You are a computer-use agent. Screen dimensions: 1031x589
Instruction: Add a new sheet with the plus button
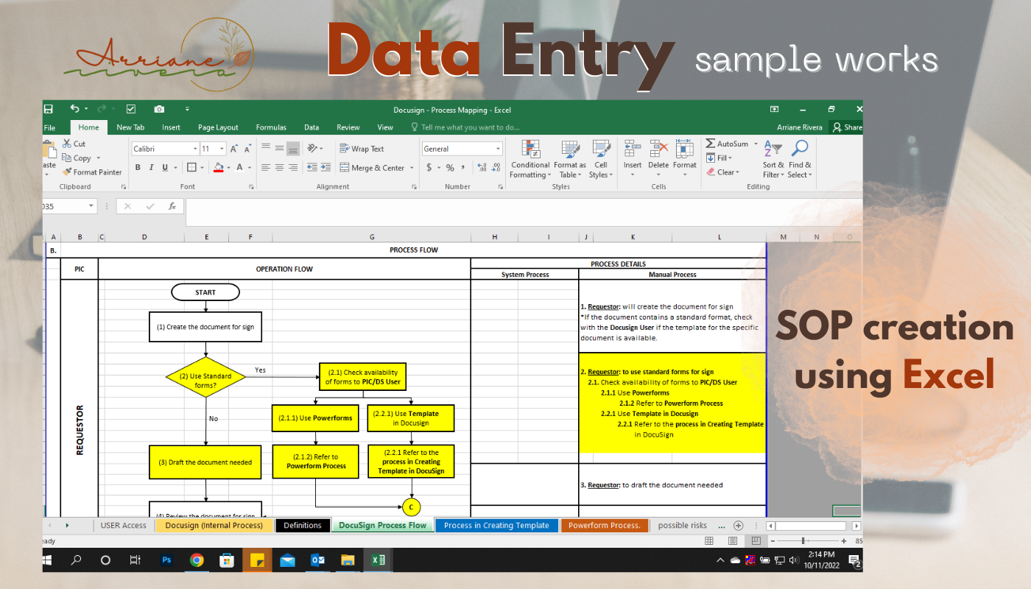739,526
